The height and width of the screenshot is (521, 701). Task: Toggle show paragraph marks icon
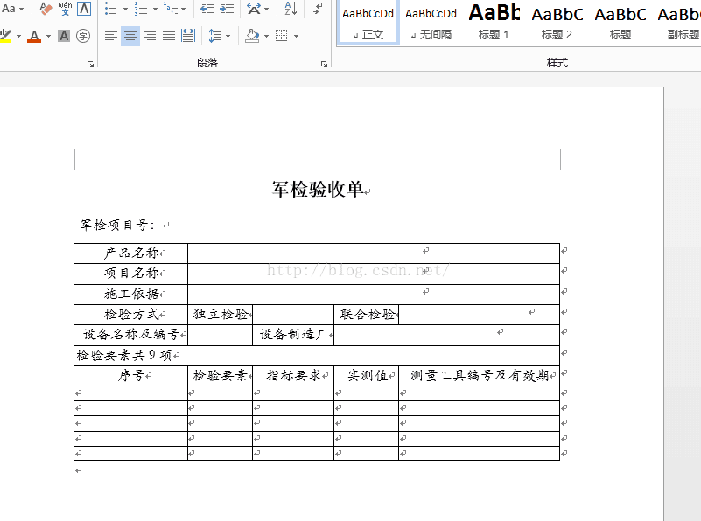tap(318, 9)
